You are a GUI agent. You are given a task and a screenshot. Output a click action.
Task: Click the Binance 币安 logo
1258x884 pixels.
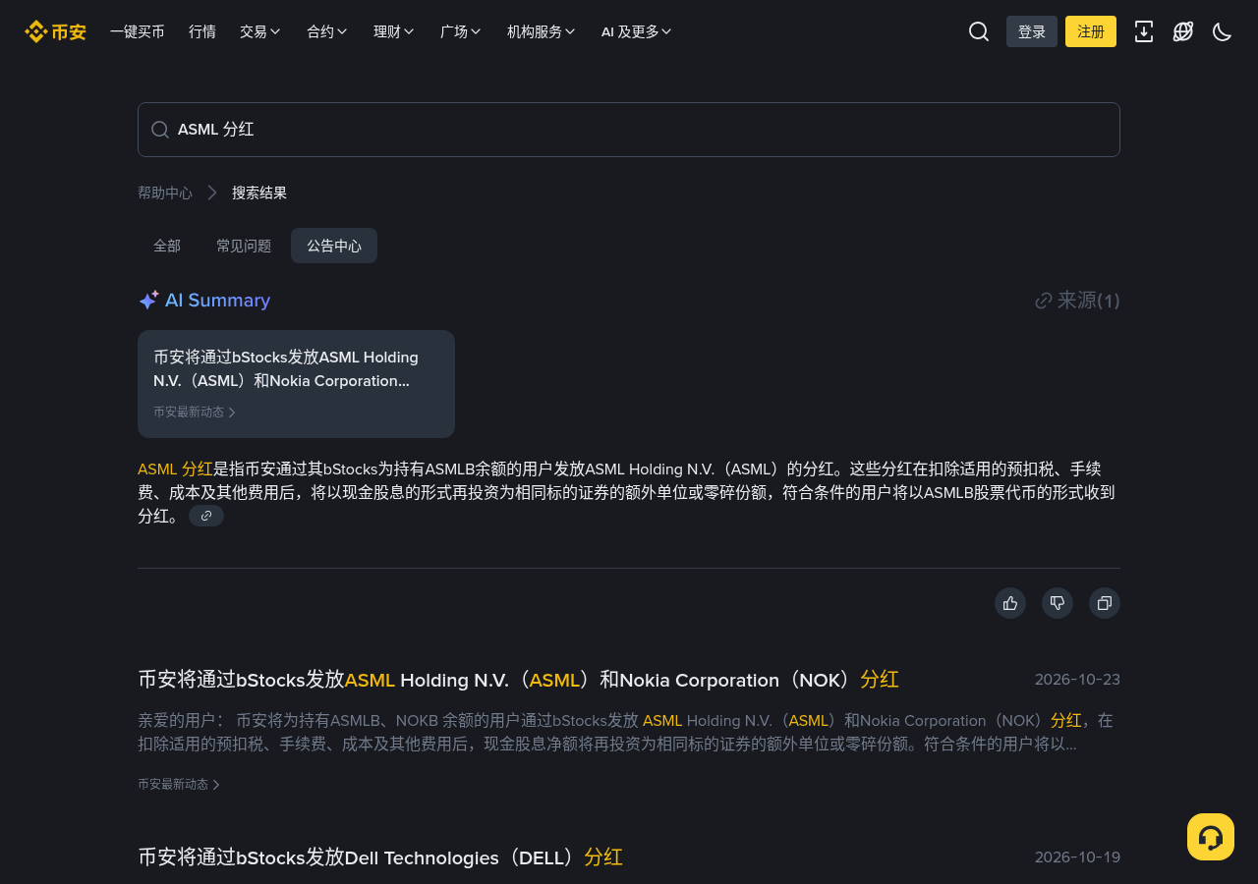click(55, 31)
